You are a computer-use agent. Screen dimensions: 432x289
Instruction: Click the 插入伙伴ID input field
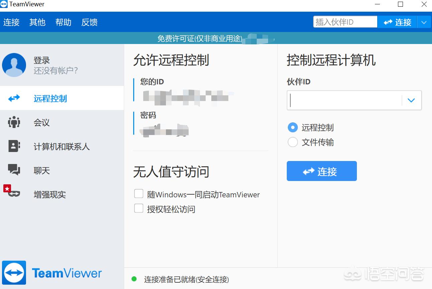tap(345, 21)
